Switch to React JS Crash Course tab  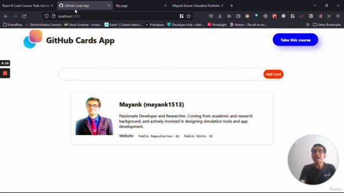click(x=26, y=6)
